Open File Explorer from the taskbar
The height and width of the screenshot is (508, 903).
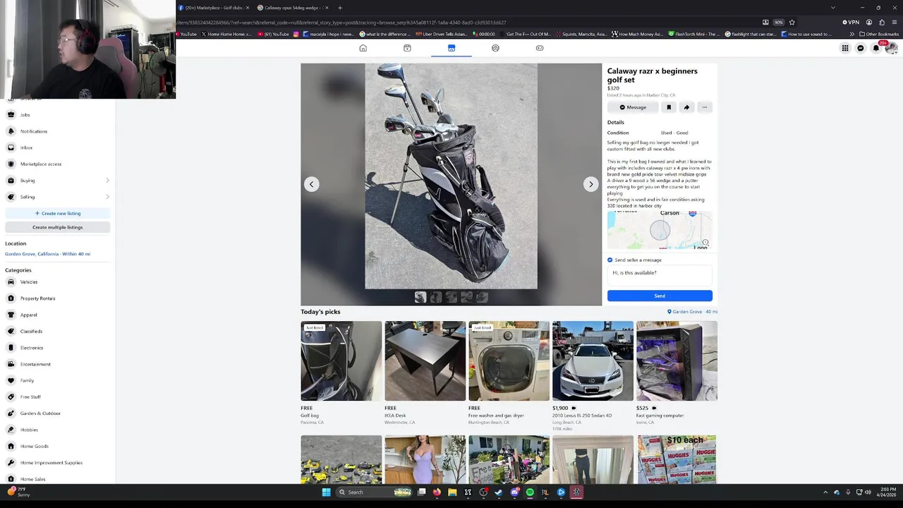452,492
